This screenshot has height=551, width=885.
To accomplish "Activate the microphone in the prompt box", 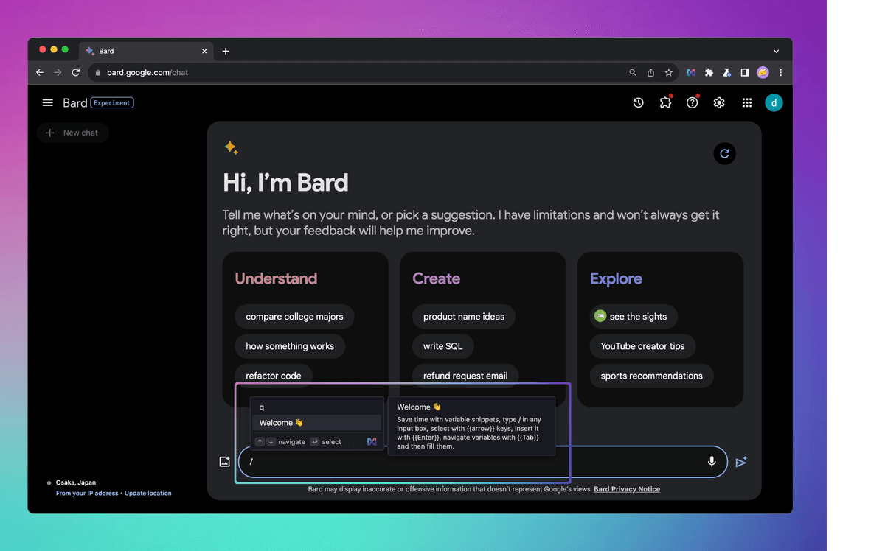I will tap(712, 462).
